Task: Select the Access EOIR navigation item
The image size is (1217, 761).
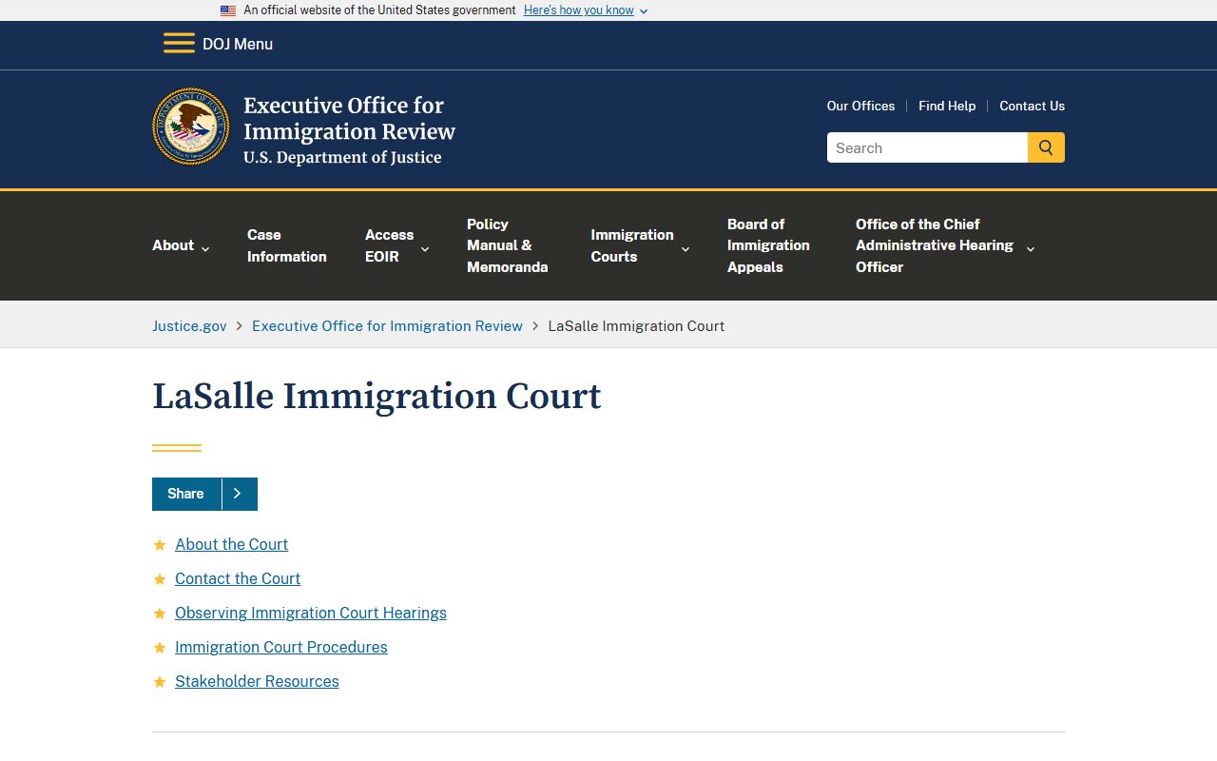Action: pyautogui.click(x=389, y=245)
